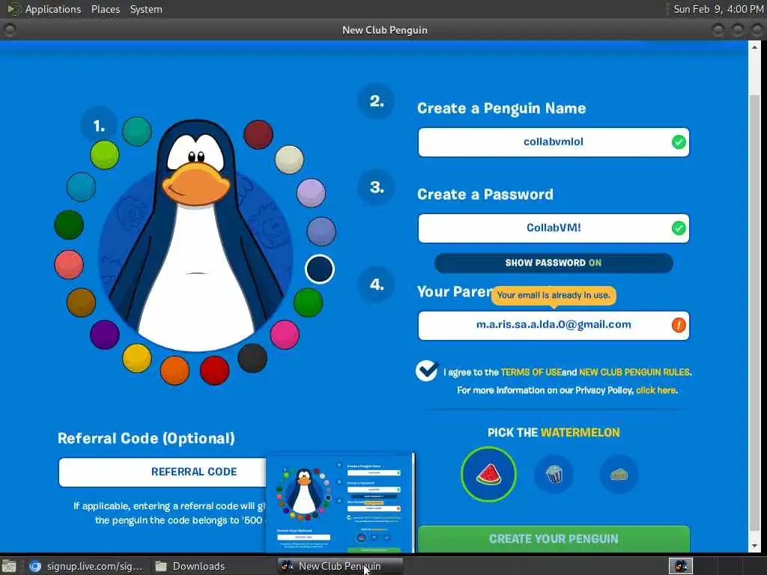Click the penguin name input field
Viewport: 767px width, 575px height.
tap(554, 142)
